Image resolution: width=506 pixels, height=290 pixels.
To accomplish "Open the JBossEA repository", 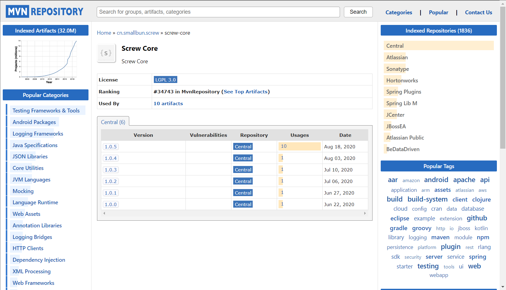I will pyautogui.click(x=396, y=126).
